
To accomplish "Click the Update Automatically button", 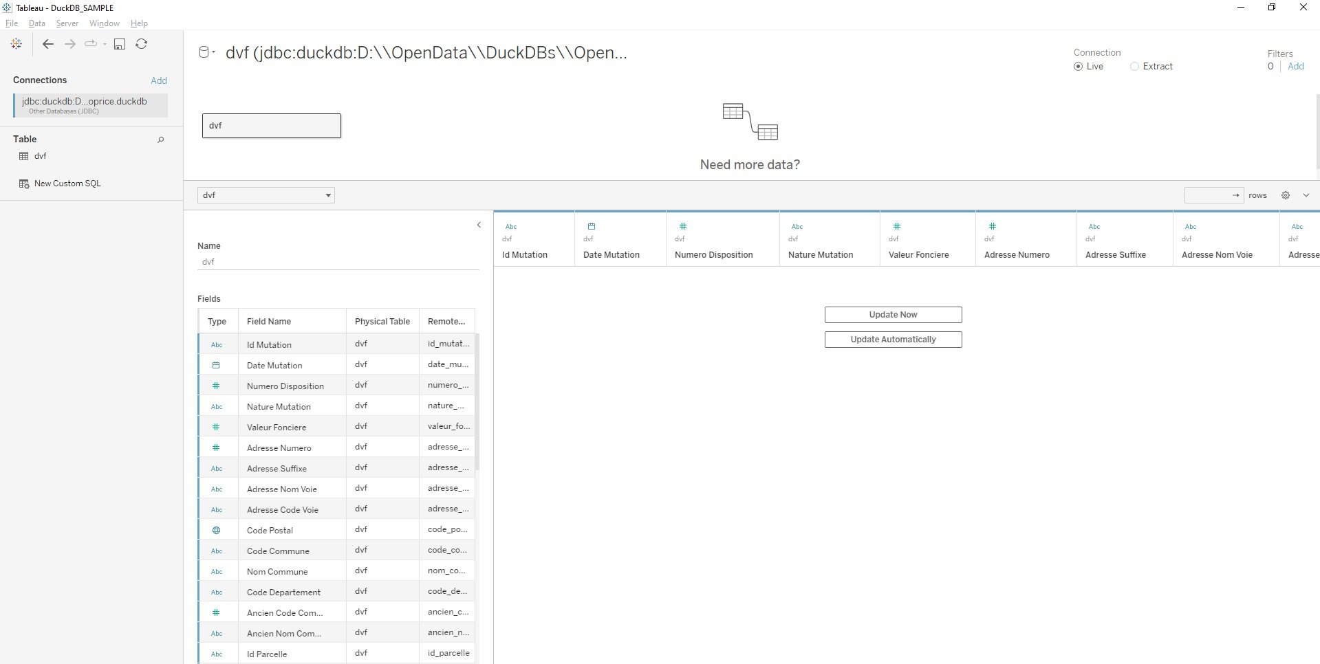I will click(x=893, y=340).
